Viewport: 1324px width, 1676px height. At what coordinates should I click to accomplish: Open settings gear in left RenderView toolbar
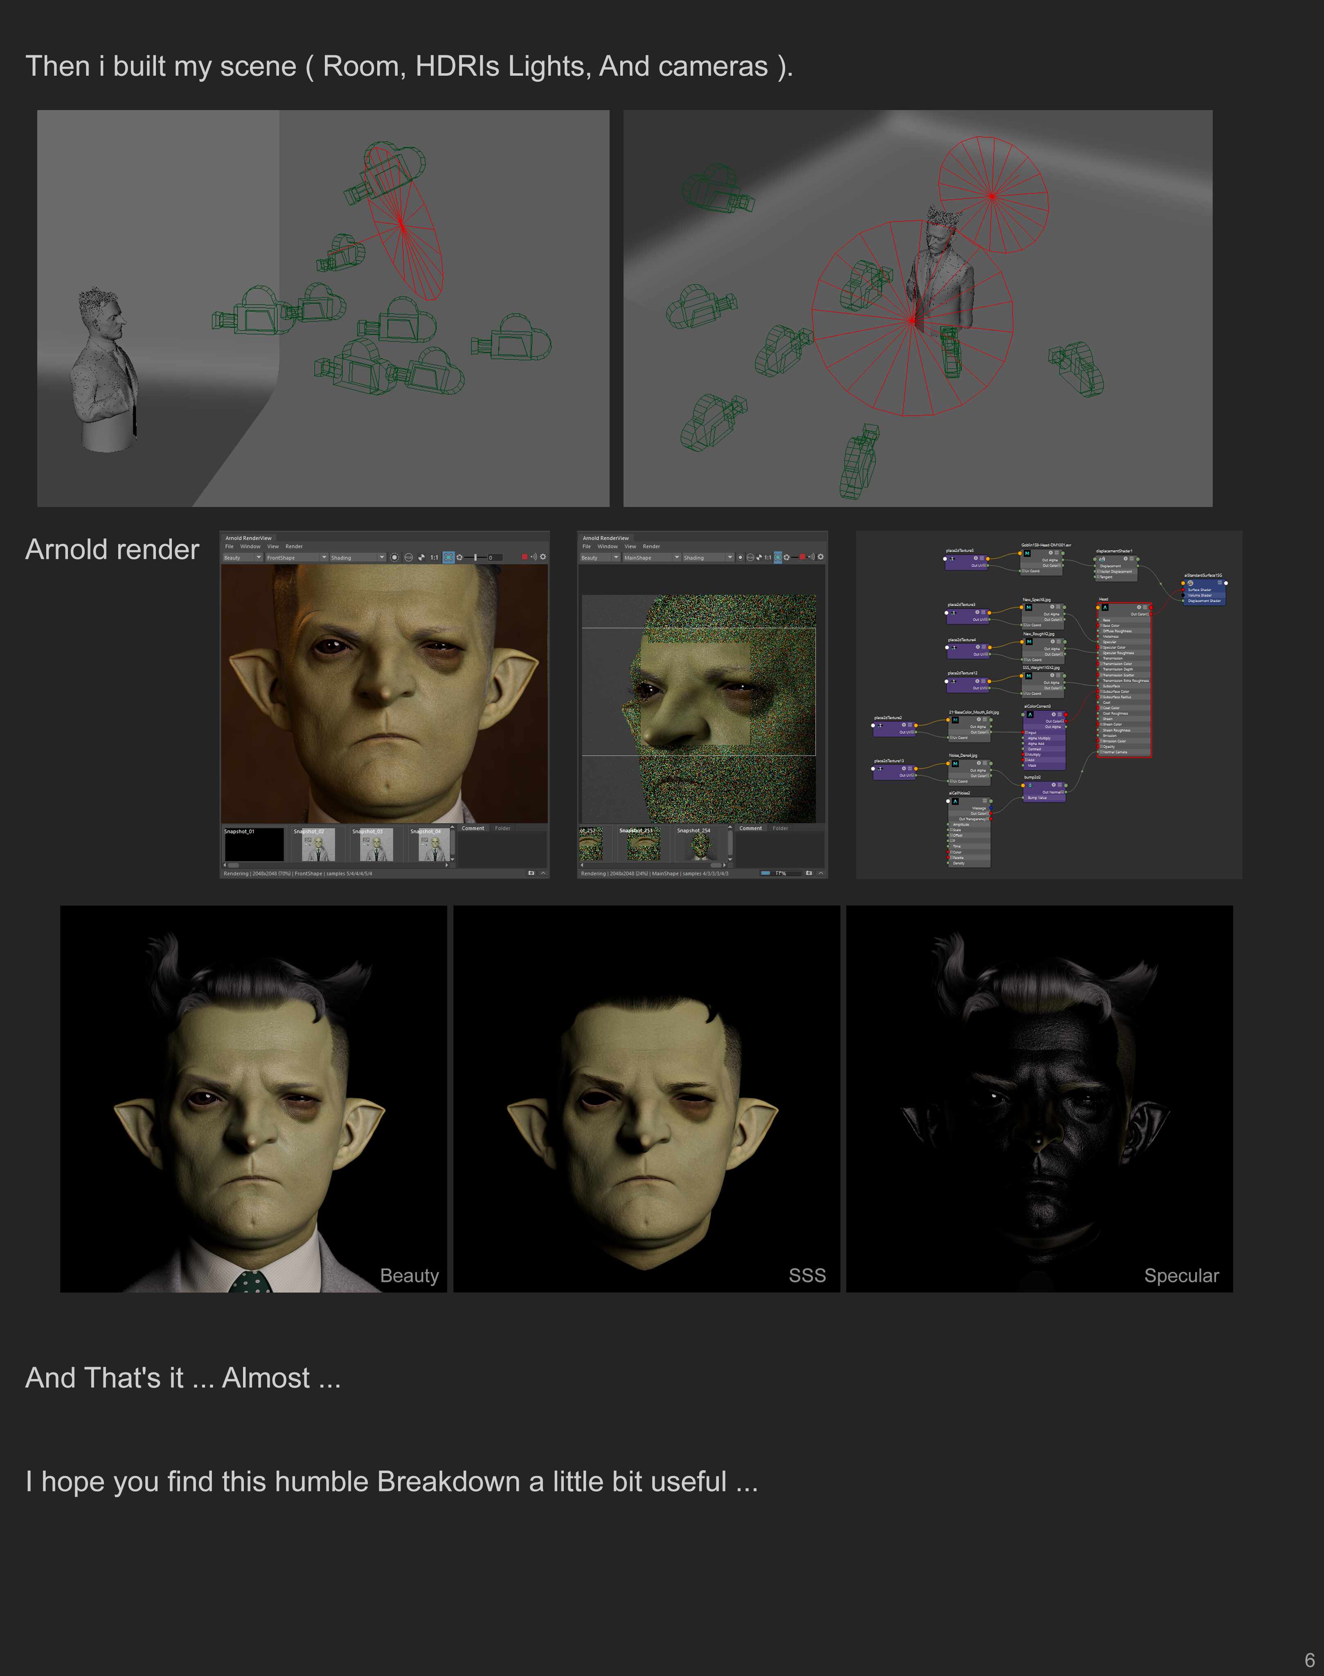coord(543,556)
